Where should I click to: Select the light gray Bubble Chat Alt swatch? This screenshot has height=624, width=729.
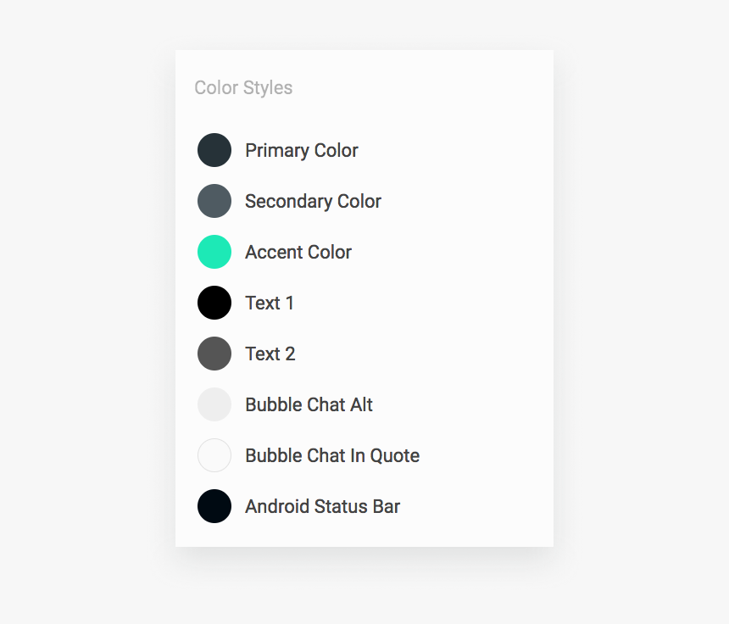pos(214,404)
